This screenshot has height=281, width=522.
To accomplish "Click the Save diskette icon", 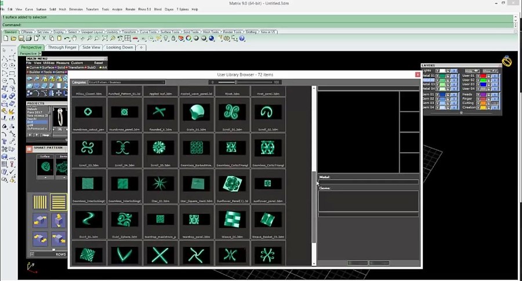I will point(21,39).
